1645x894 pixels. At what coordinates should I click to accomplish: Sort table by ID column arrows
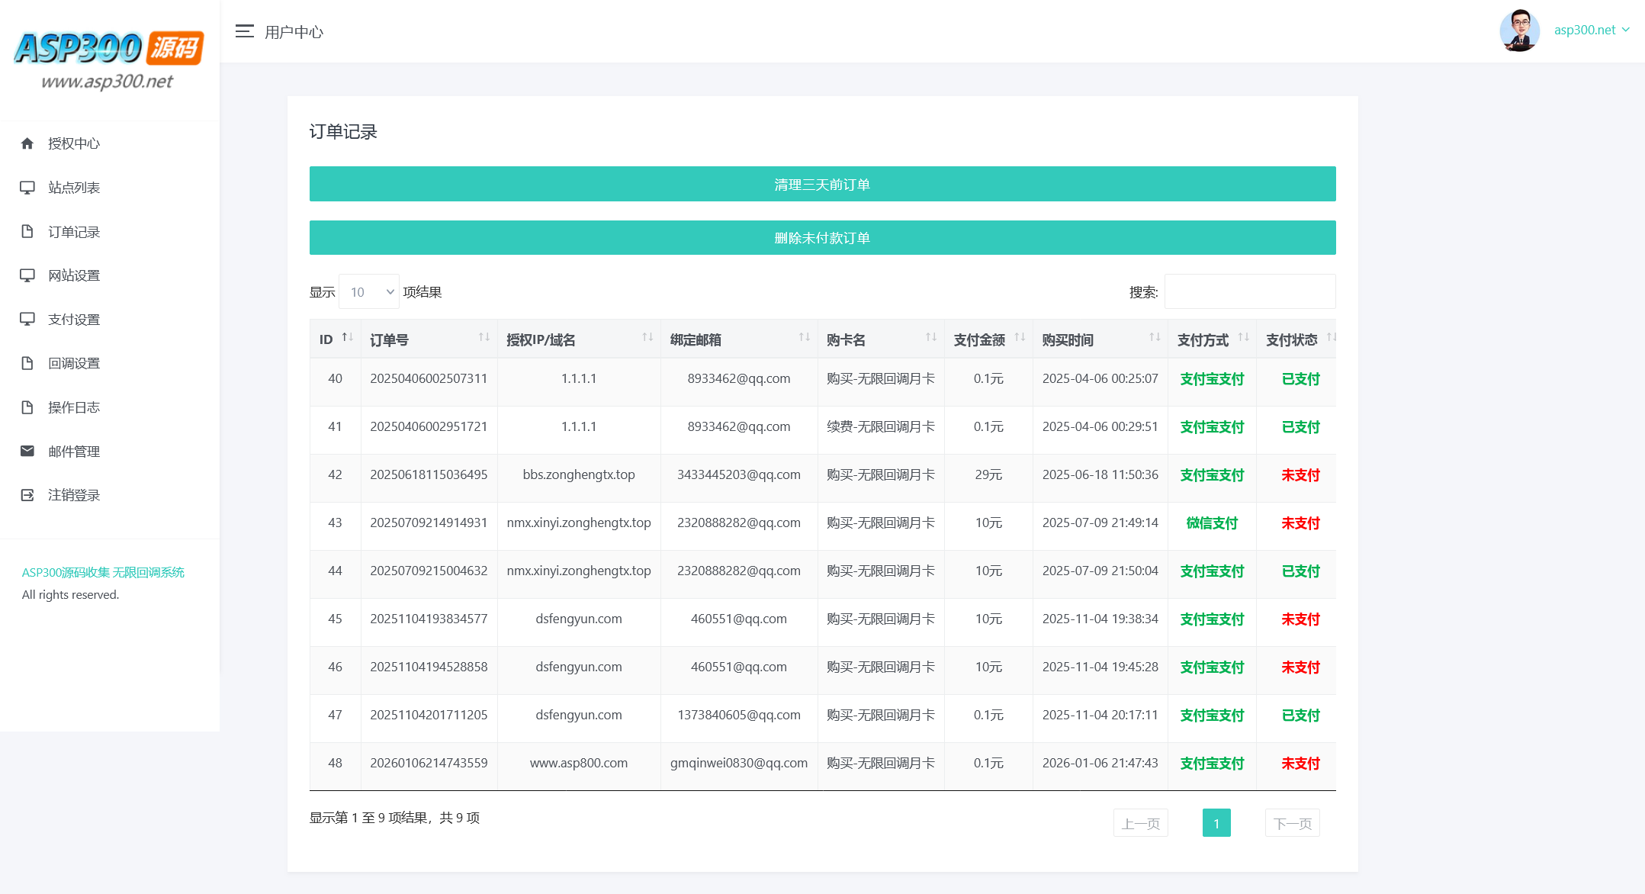[347, 337]
